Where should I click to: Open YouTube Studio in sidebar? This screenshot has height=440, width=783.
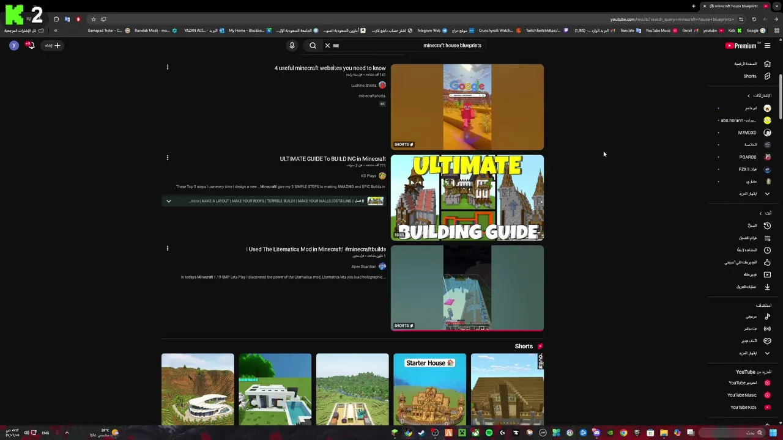tap(749, 383)
